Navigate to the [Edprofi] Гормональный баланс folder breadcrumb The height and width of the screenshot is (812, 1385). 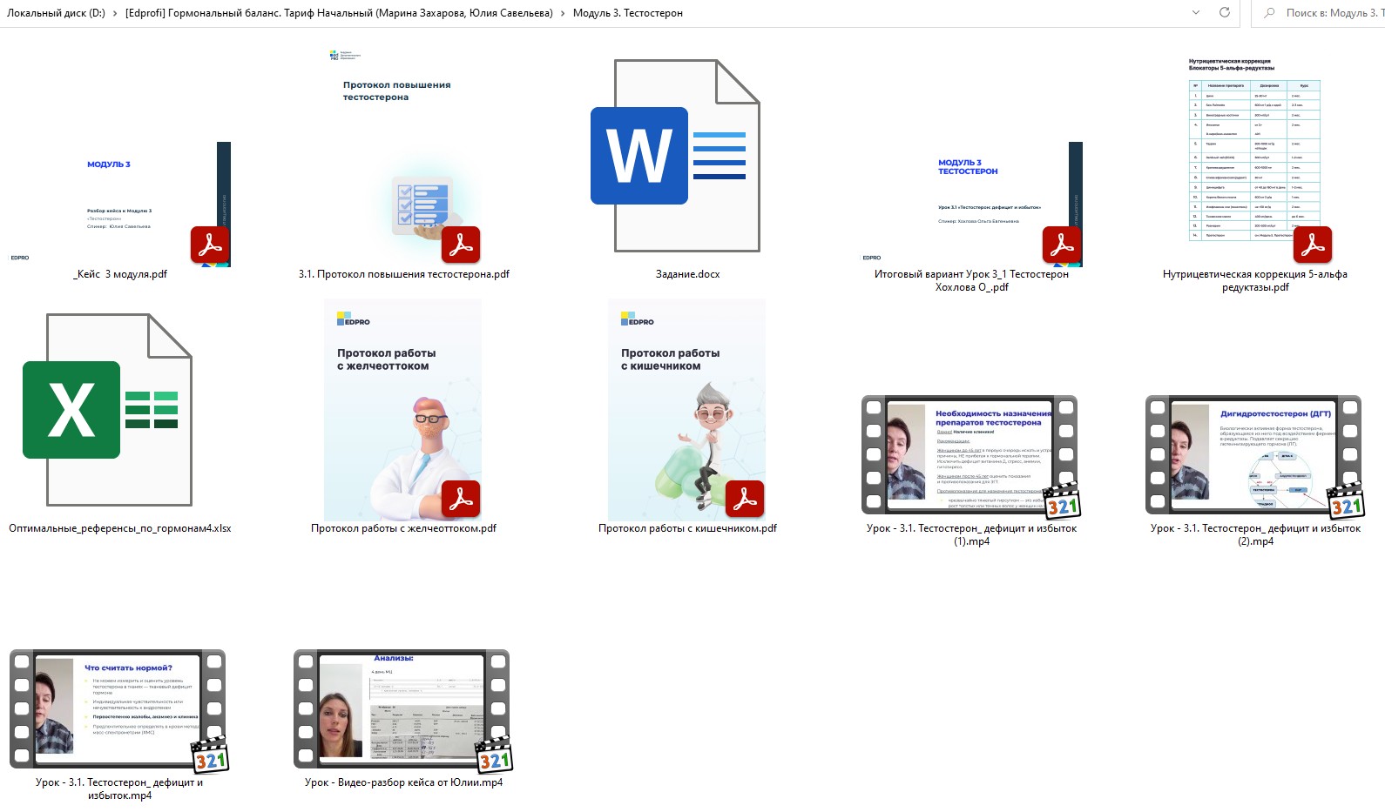tap(339, 13)
